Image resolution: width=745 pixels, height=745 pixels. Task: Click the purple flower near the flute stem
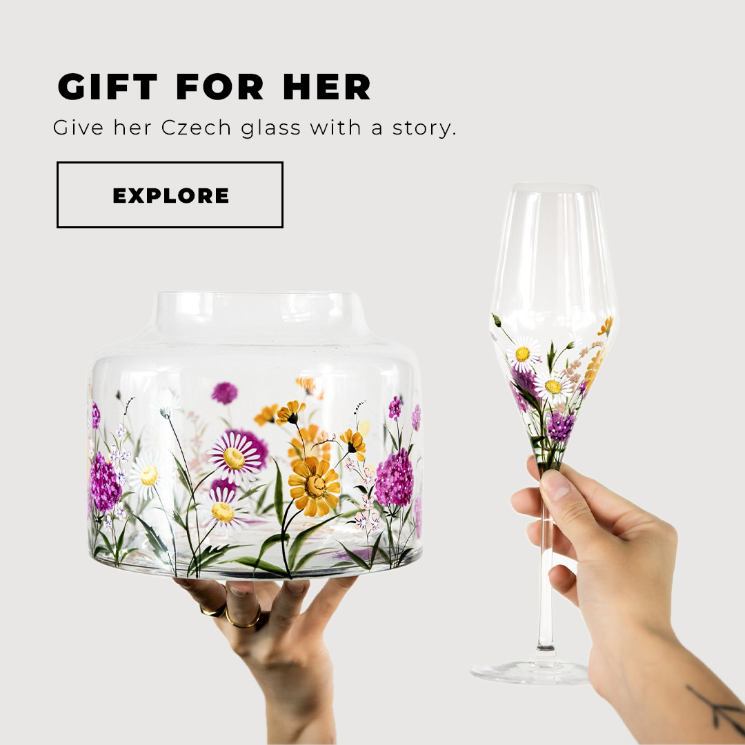(559, 425)
